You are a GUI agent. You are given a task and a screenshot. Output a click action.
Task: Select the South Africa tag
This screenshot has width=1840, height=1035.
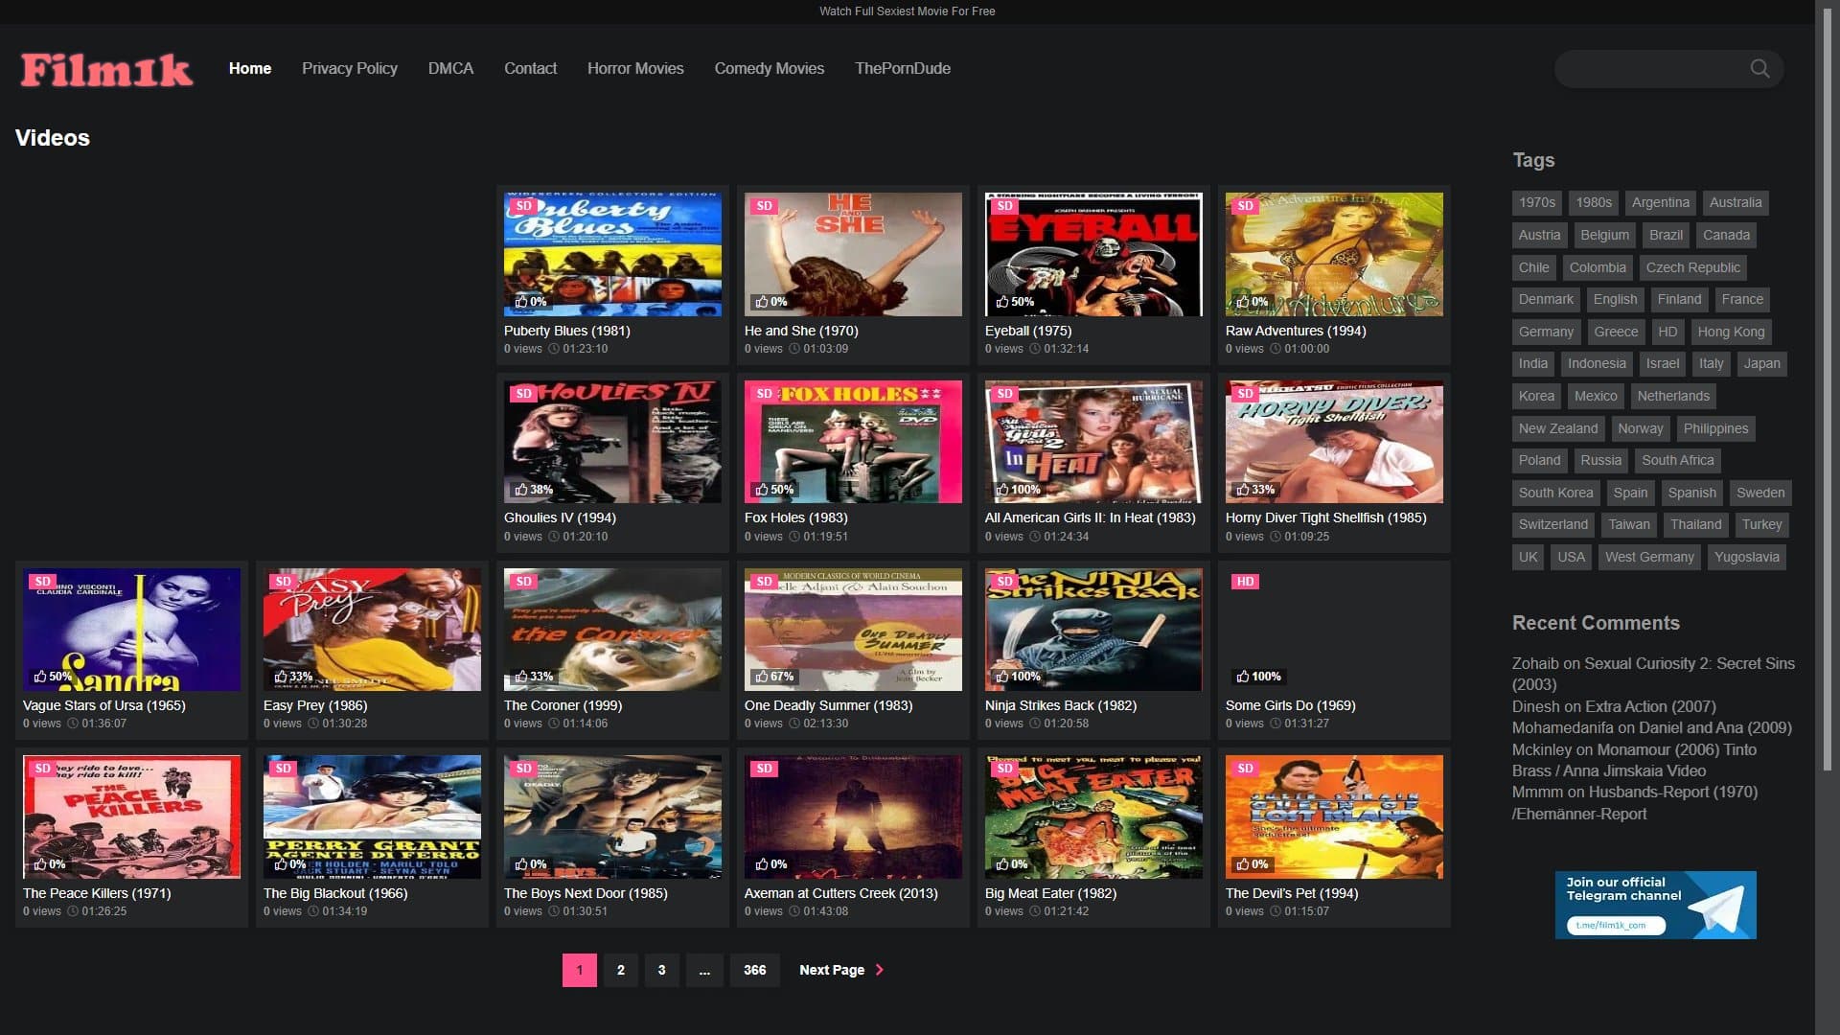click(1677, 460)
